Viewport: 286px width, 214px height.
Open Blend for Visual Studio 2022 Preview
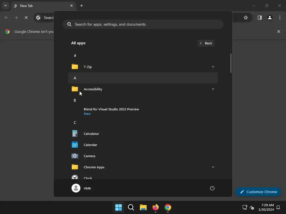[x=143, y=111]
